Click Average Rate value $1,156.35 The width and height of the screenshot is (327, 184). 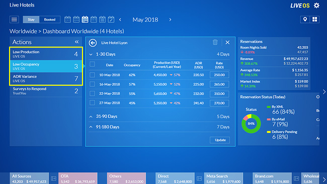pyautogui.click(x=300, y=70)
